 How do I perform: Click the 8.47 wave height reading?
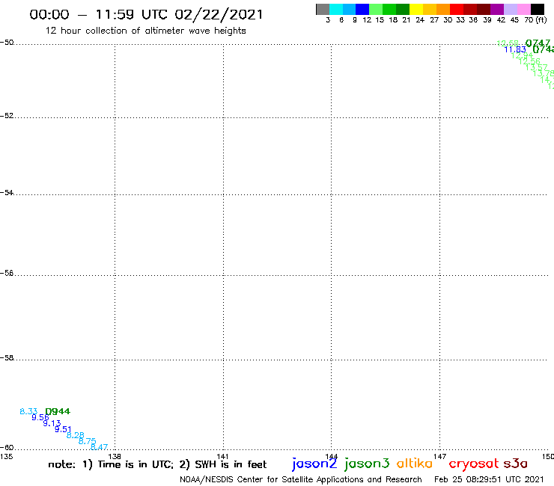point(99,447)
